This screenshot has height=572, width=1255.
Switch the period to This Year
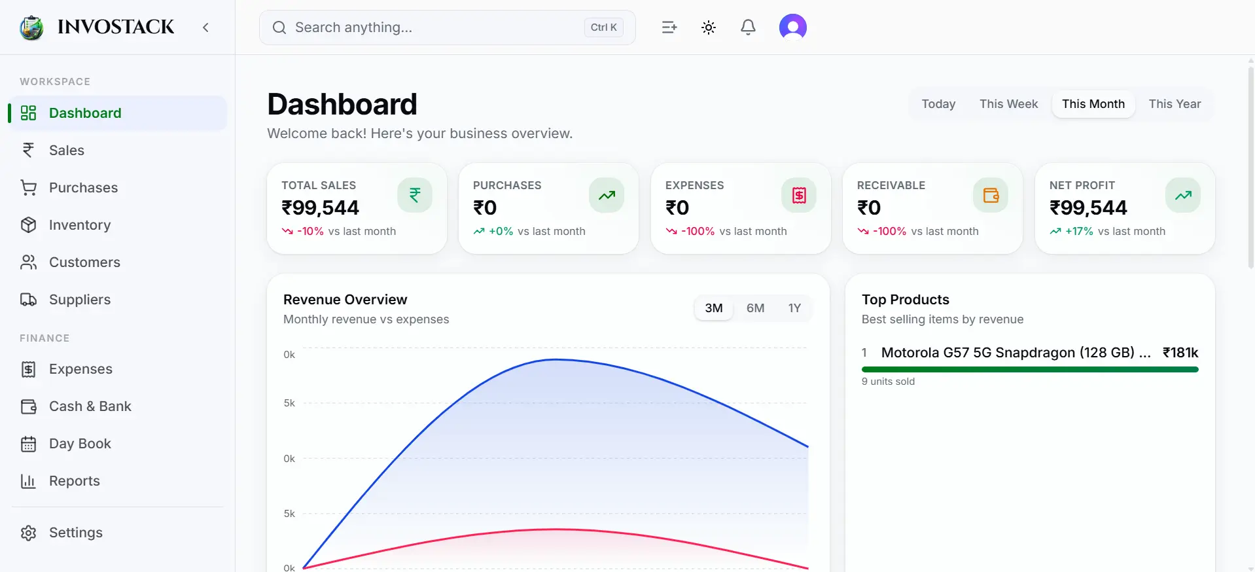[x=1175, y=104]
